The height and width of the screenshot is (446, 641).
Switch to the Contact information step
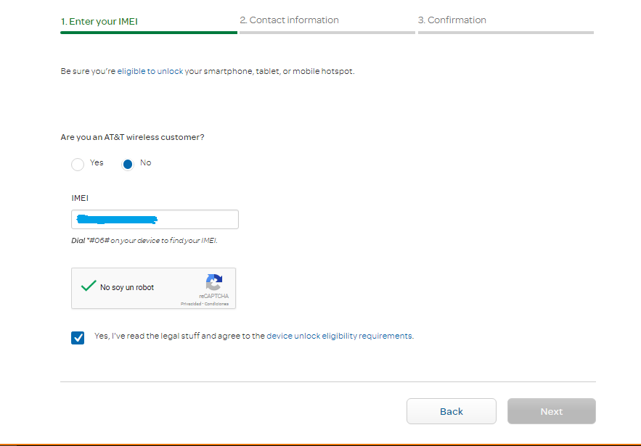(x=289, y=20)
